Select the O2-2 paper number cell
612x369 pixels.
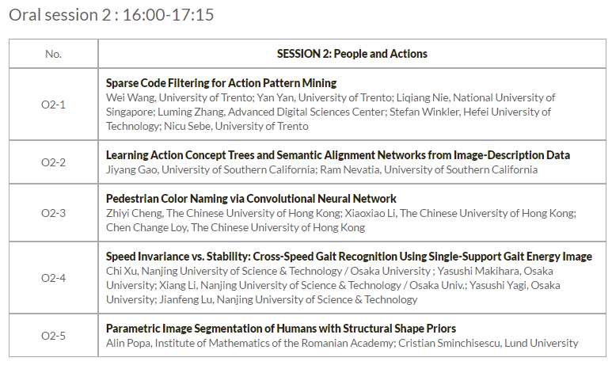click(53, 162)
